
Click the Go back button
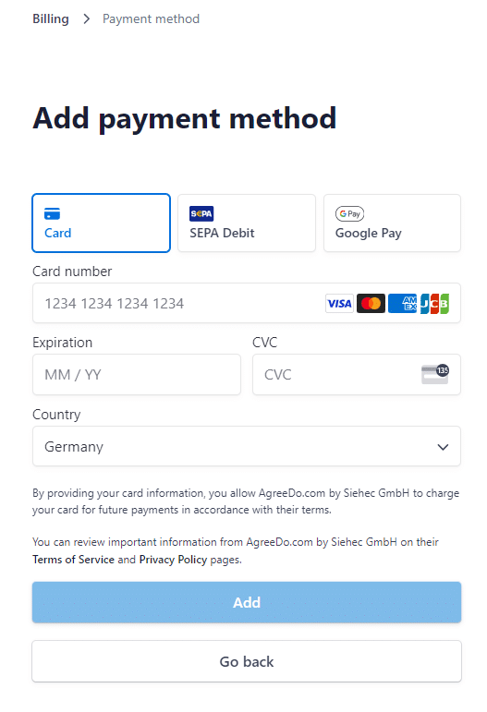(x=247, y=661)
